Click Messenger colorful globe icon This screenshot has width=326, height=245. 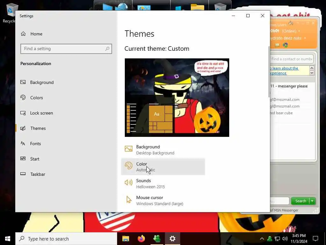click(x=286, y=45)
